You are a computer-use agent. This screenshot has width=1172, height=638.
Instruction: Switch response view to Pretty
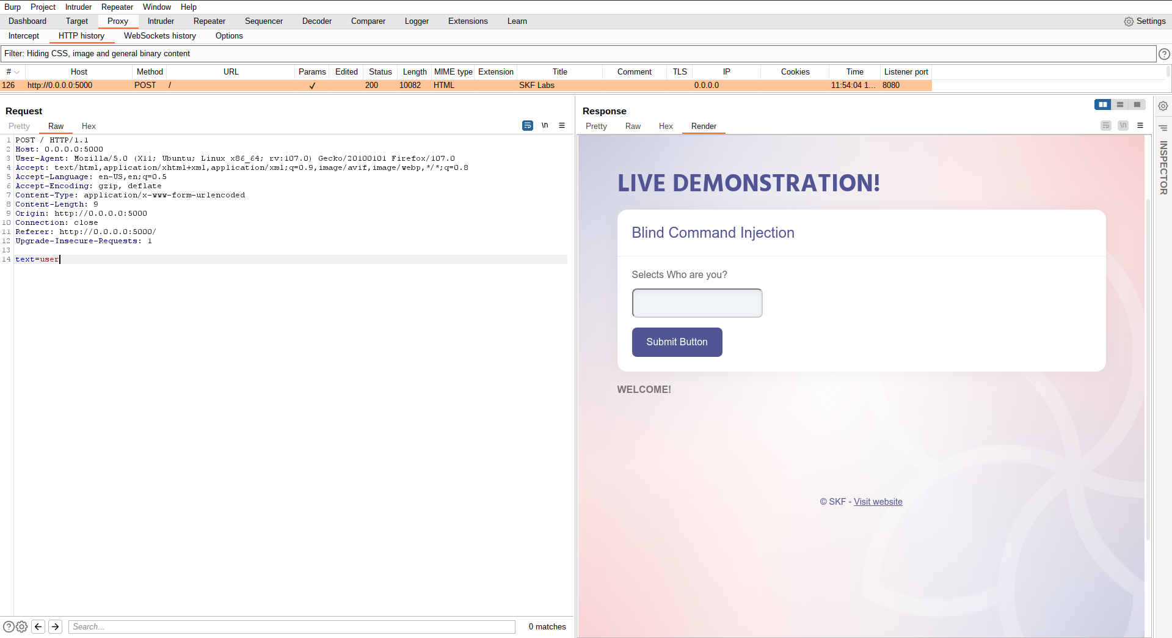pos(596,127)
